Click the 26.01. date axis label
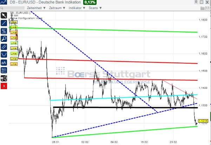 [56, 142]
